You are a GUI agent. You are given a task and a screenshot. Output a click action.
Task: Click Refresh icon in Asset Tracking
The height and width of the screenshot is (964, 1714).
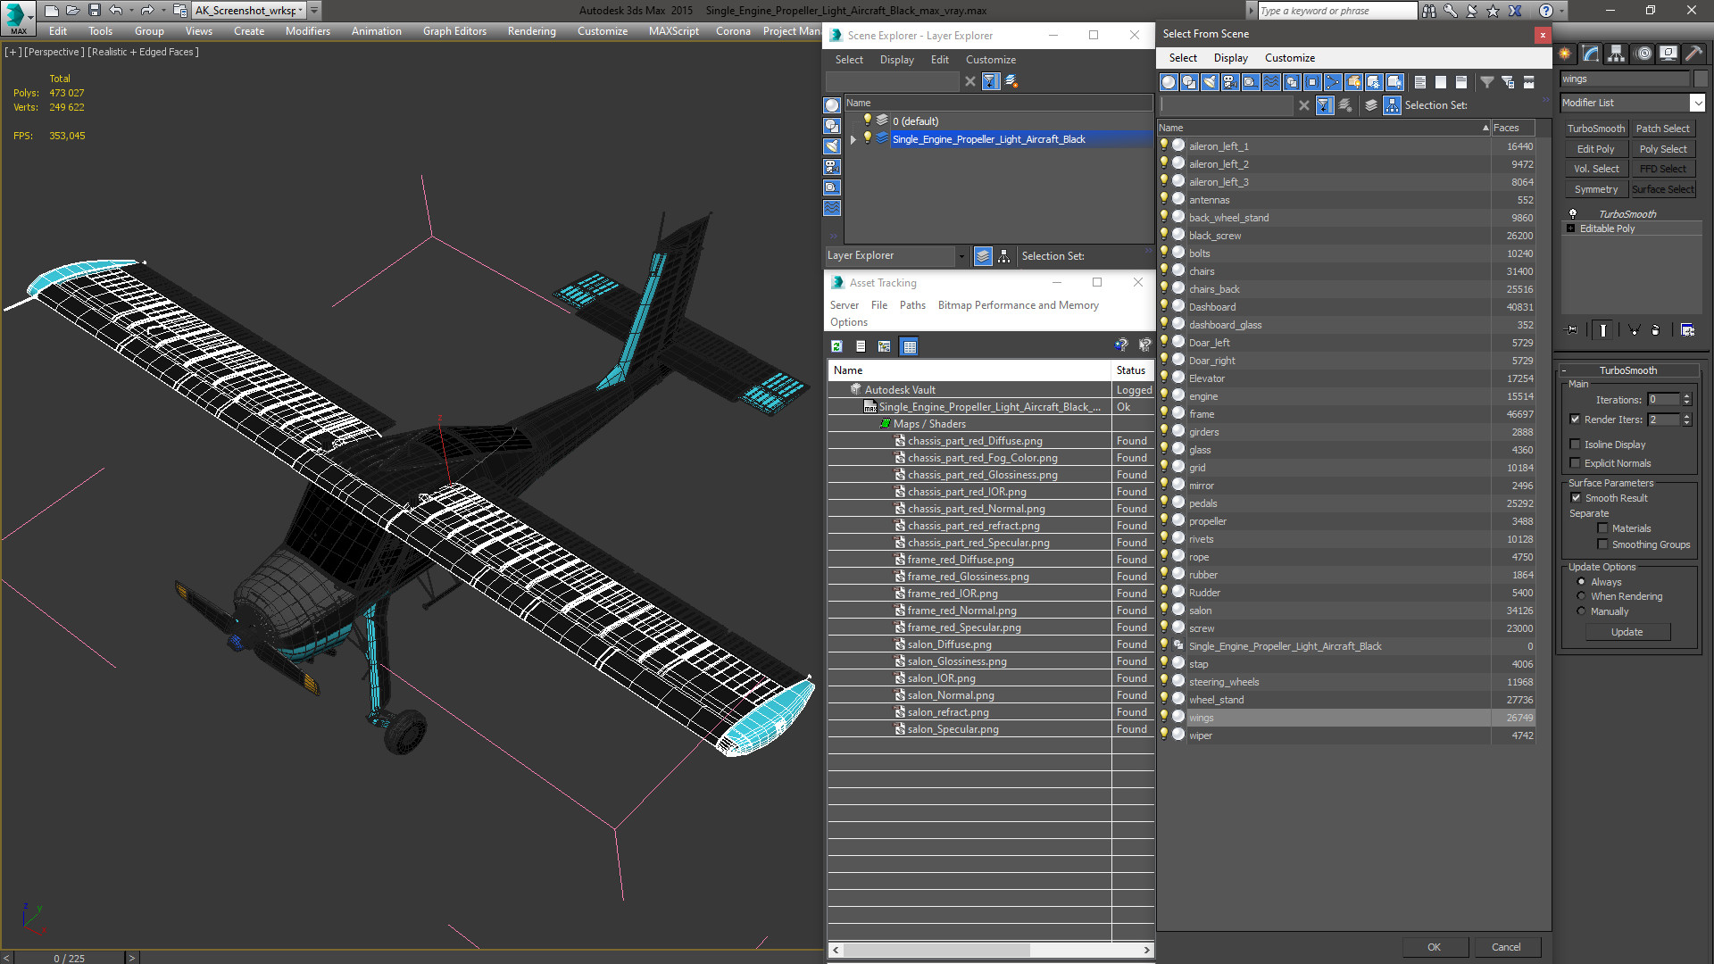pos(836,346)
